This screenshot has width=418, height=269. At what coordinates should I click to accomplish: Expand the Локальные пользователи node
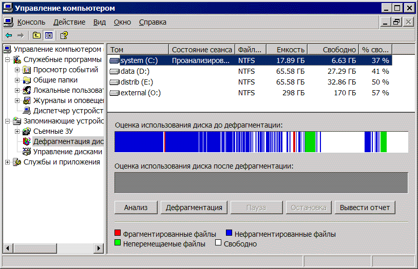point(17,91)
